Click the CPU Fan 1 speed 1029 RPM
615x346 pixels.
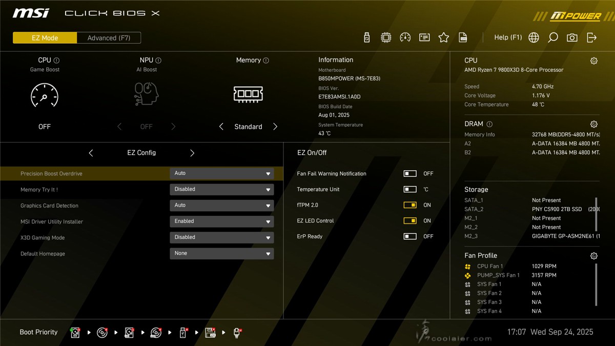(544, 267)
